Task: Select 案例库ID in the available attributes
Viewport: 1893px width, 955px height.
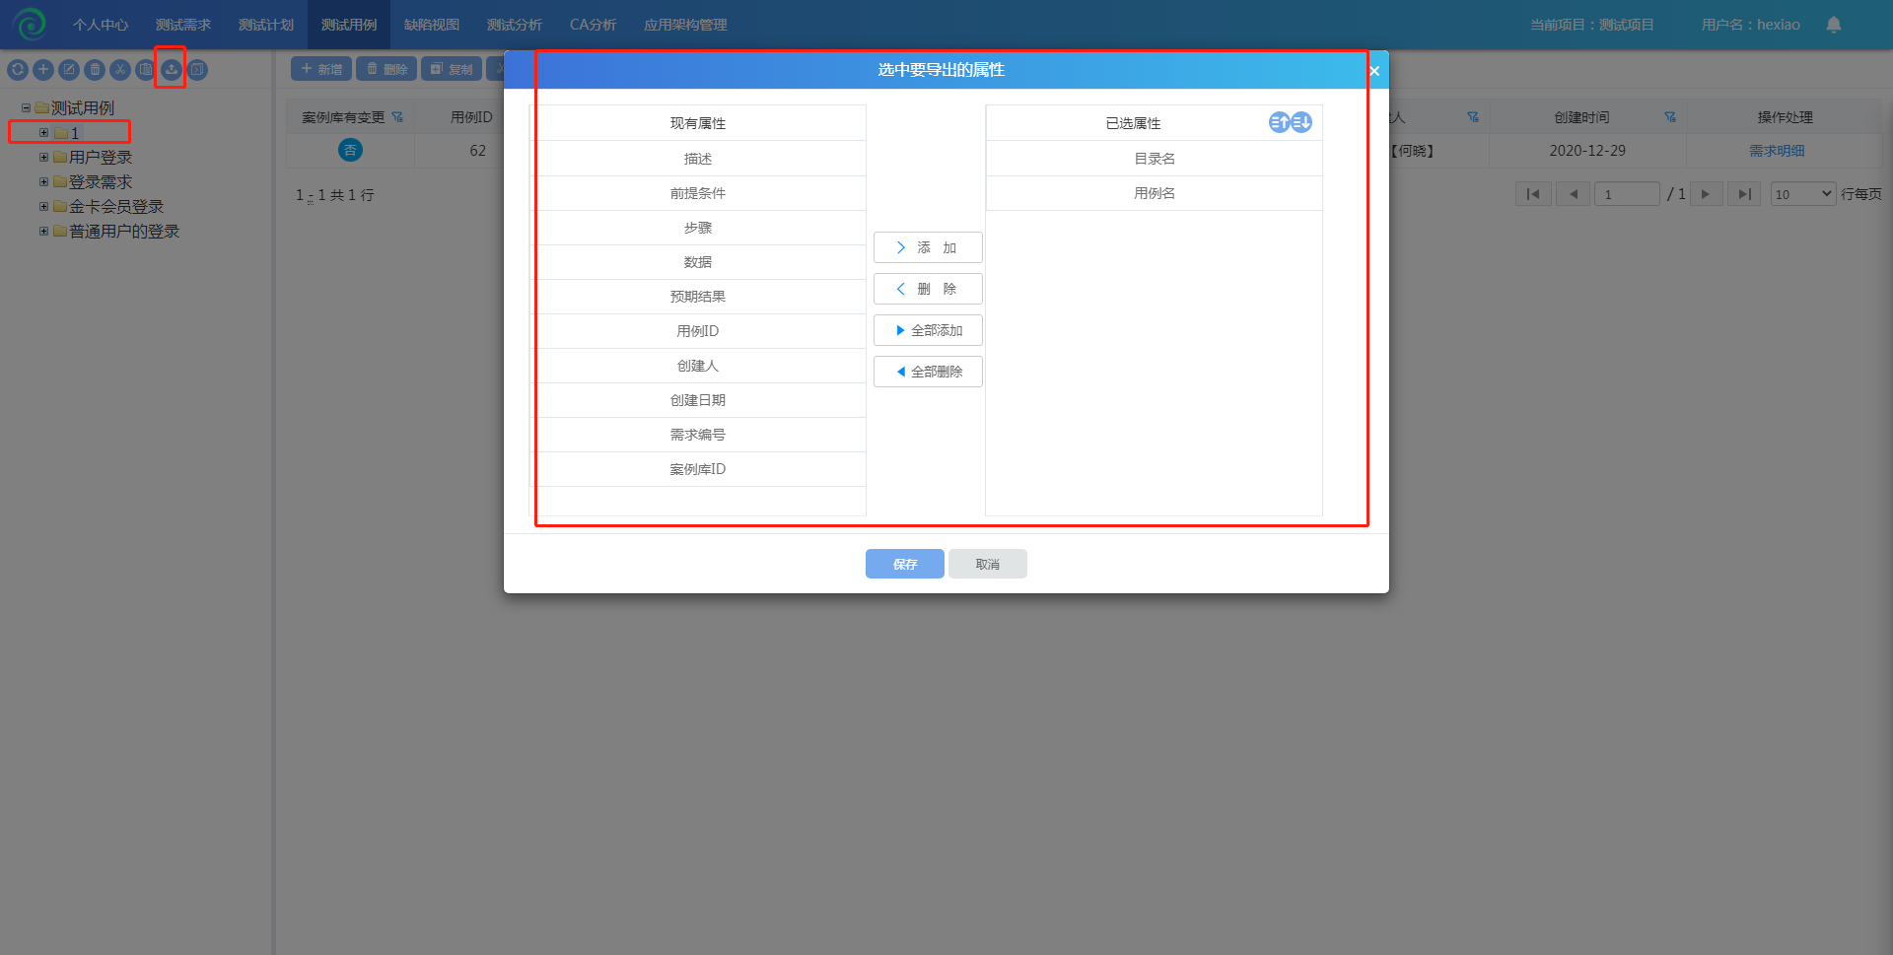Action: 698,469
